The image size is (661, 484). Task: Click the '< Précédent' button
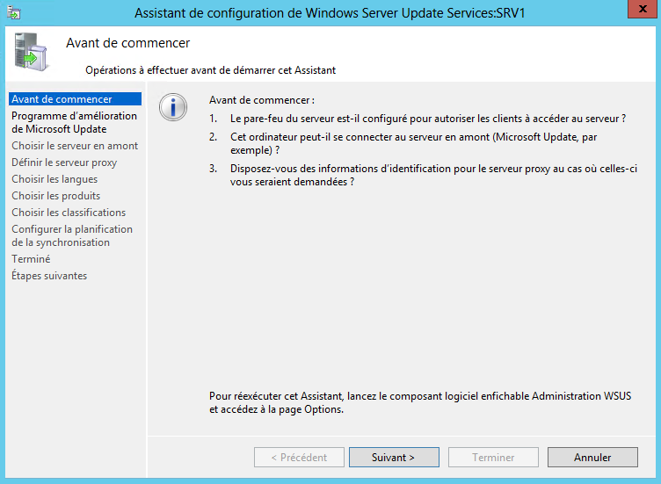click(x=299, y=458)
